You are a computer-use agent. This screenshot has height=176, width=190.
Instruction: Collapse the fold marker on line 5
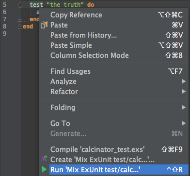click(20, 5)
